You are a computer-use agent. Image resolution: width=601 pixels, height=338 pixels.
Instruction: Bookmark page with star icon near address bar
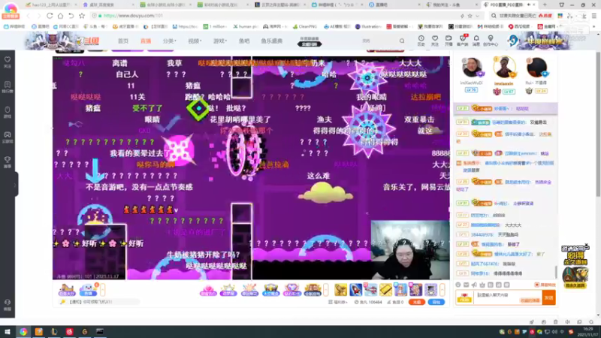tap(82, 16)
